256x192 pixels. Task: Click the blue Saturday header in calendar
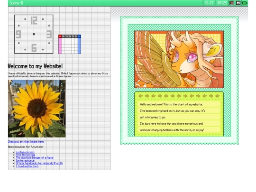click(x=79, y=36)
